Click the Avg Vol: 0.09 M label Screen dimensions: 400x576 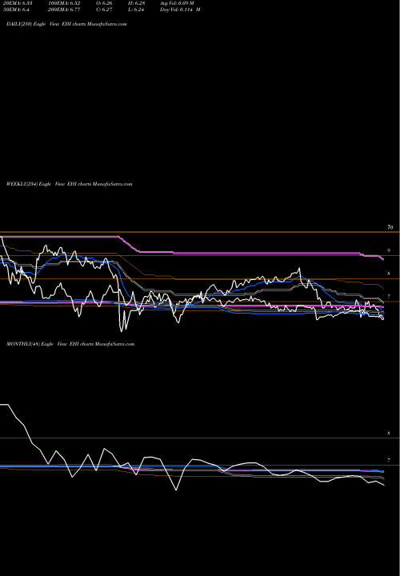177,3
